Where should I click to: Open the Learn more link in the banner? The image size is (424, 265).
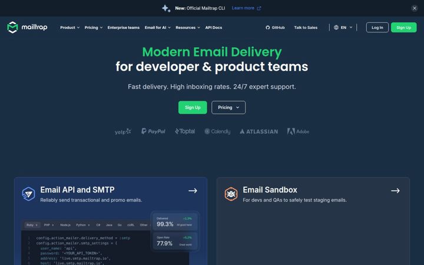[246, 8]
